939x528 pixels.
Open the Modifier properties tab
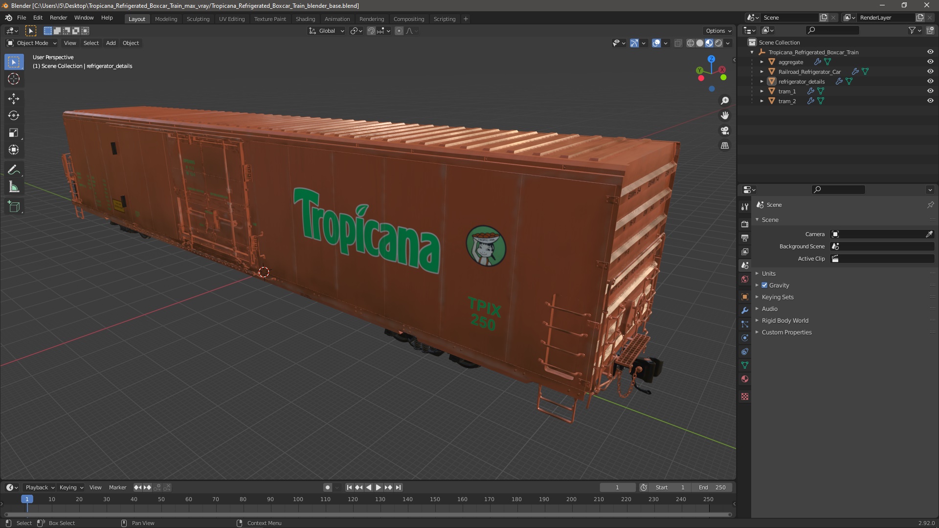[745, 310]
